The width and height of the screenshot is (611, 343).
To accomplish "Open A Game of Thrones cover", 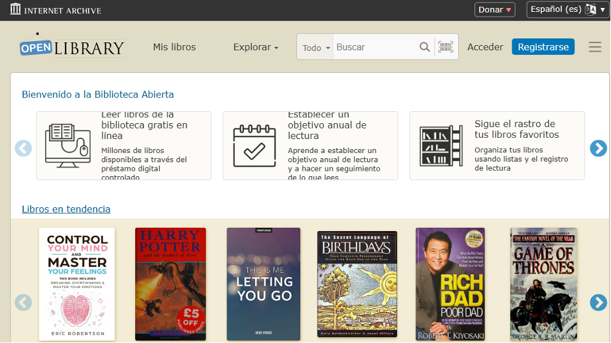I will [x=543, y=284].
